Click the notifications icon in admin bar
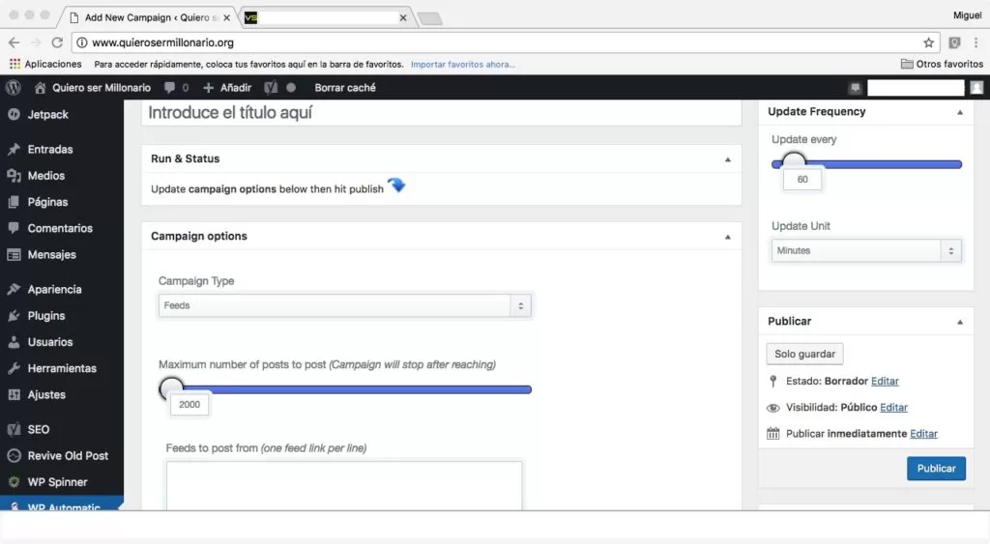Screen dimensions: 990x544 (x=855, y=88)
